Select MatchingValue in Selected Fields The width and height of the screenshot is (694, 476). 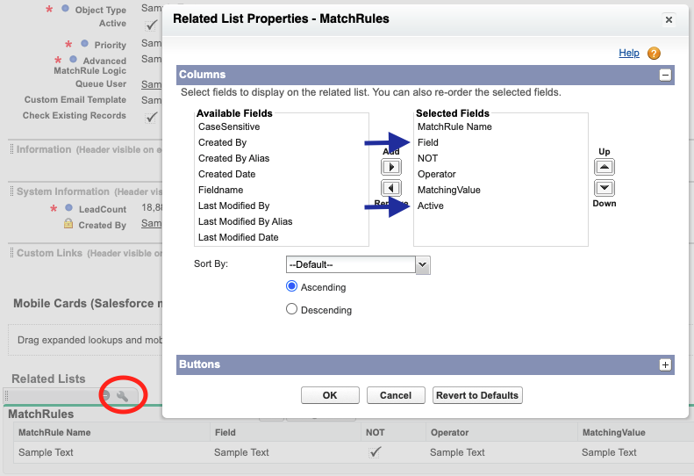point(449,190)
